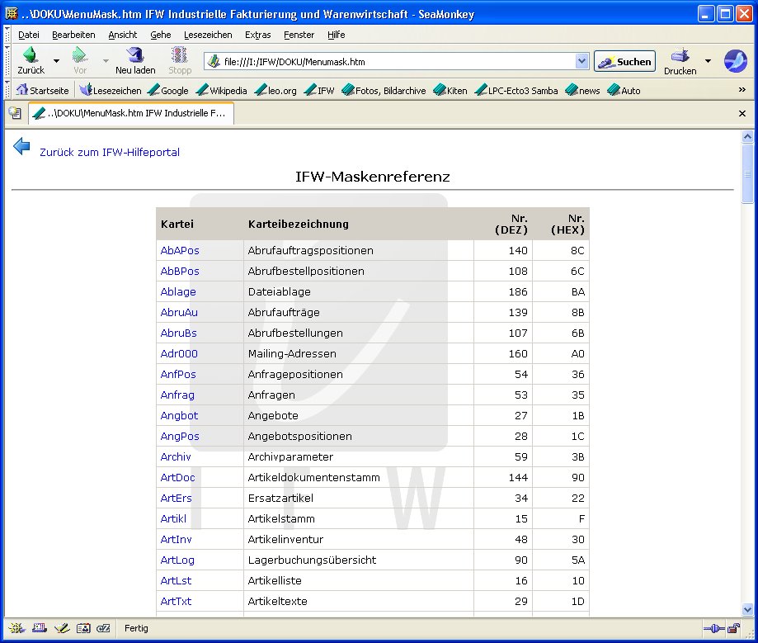Click the Drucken printer icon
758x643 pixels.
[680, 56]
